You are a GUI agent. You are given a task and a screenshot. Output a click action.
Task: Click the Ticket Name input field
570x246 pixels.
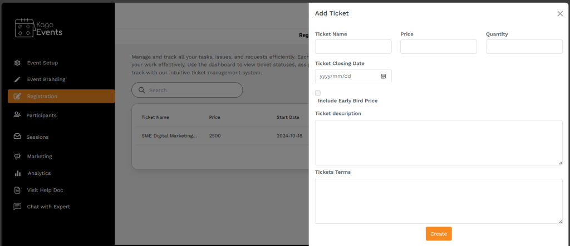353,47
